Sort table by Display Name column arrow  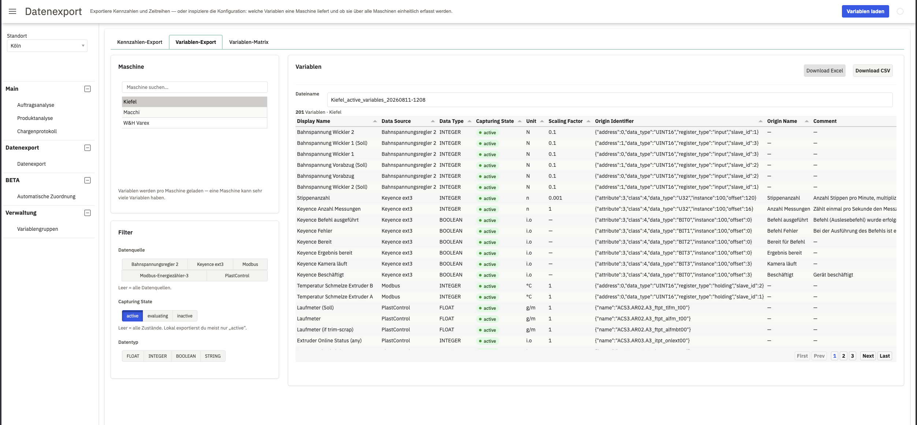pyautogui.click(x=375, y=121)
